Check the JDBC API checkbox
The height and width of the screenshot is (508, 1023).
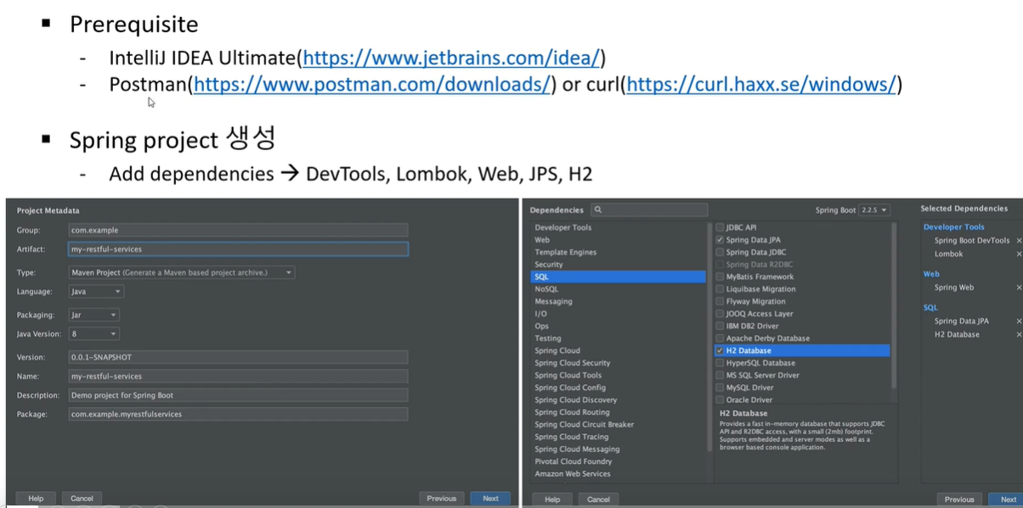720,227
